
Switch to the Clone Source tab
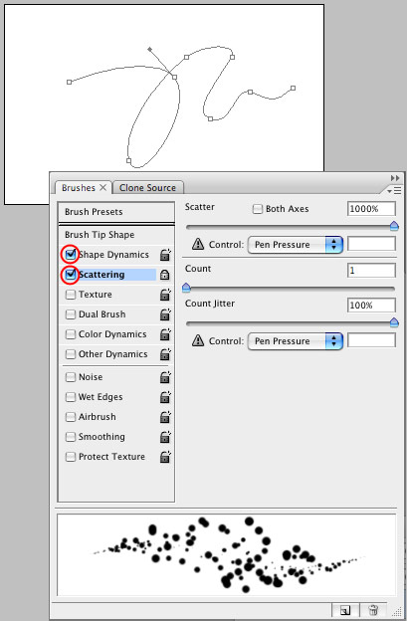click(147, 188)
